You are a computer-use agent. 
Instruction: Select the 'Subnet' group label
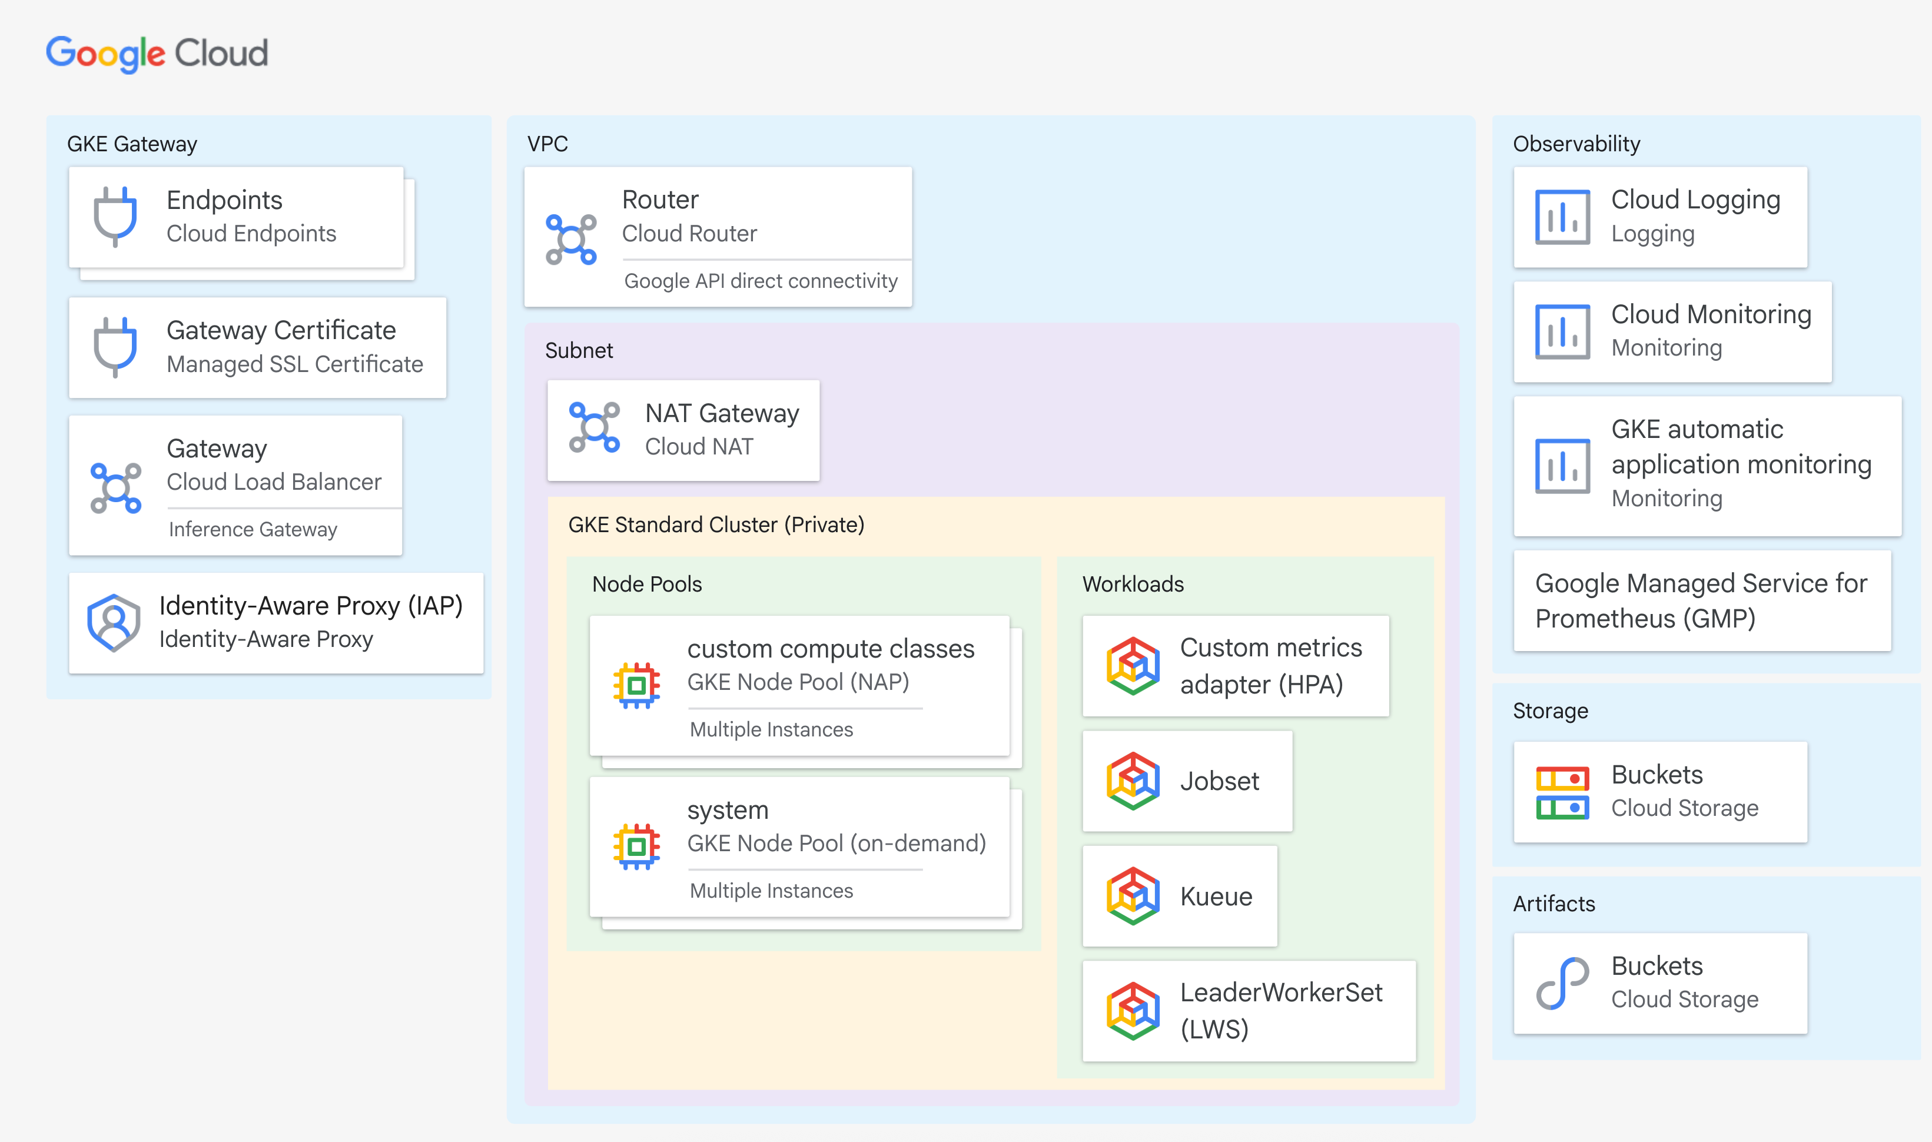coord(579,350)
